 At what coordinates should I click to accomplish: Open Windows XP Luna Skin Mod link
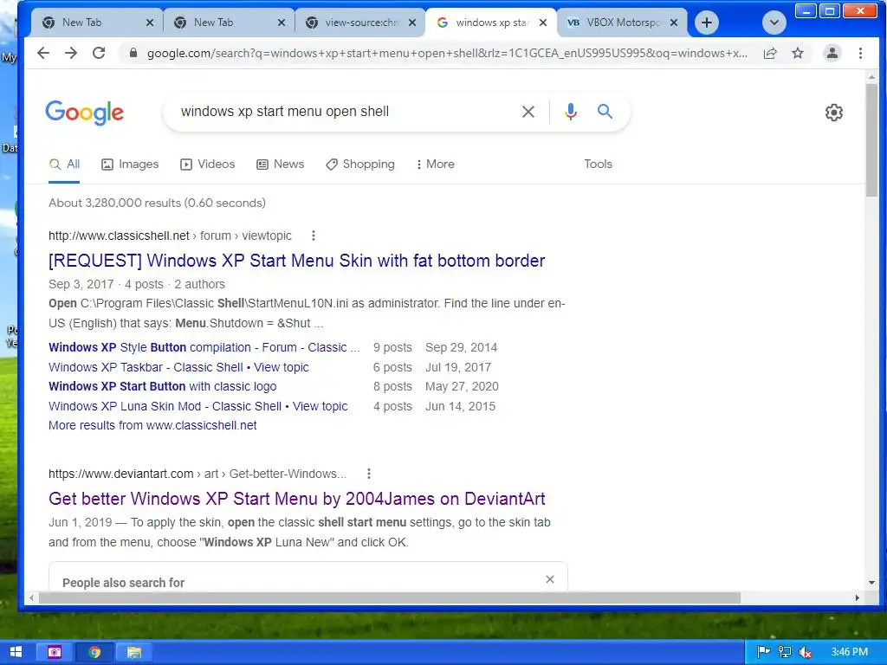[198, 407]
